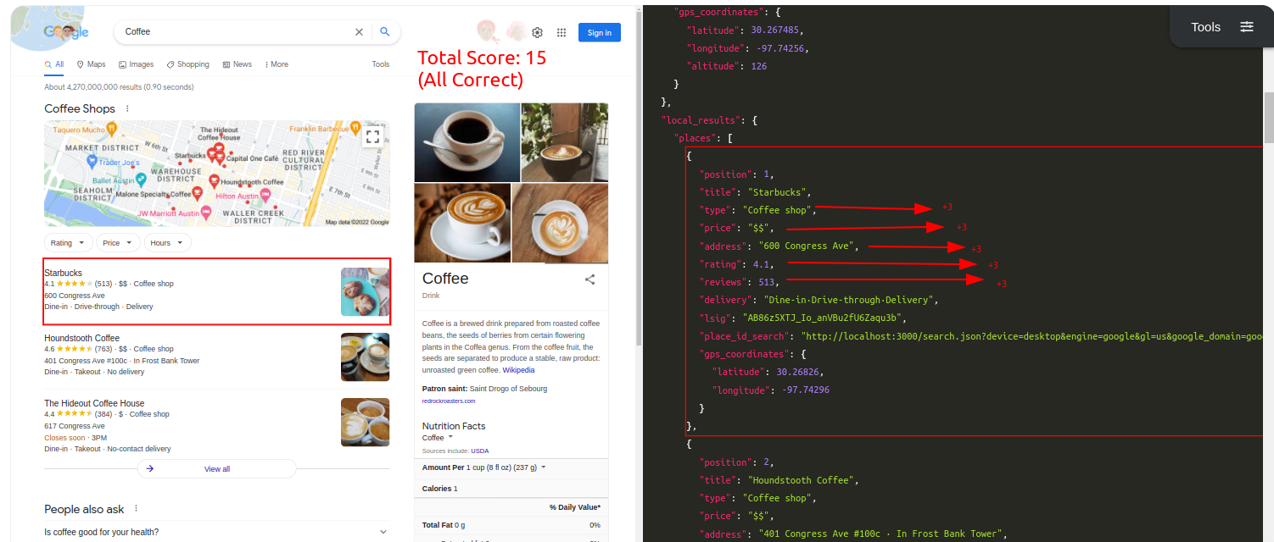The height and width of the screenshot is (542, 1274).
Task: Clear the search box with the X icon
Action: click(359, 31)
